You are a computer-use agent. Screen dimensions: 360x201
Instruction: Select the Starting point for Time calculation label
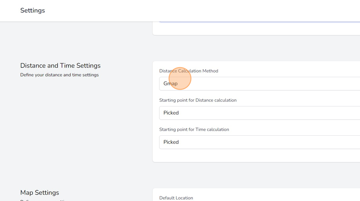point(194,129)
